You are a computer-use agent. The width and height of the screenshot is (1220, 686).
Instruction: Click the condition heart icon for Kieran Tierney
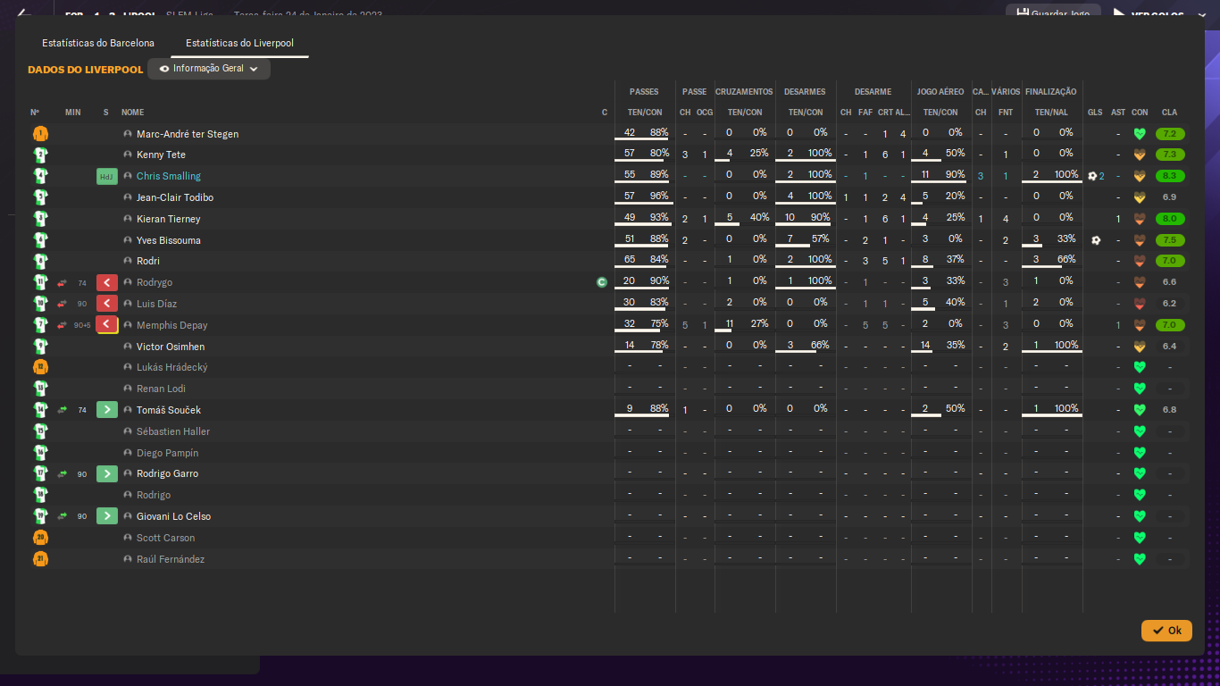[x=1140, y=219]
